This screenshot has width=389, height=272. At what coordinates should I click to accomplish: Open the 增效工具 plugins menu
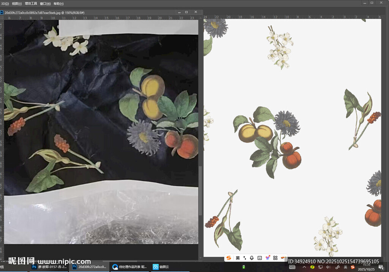(31, 3)
